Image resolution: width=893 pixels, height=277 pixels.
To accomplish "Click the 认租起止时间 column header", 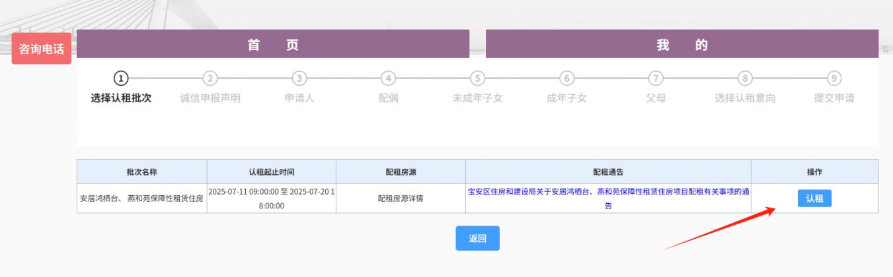I will coord(271,171).
